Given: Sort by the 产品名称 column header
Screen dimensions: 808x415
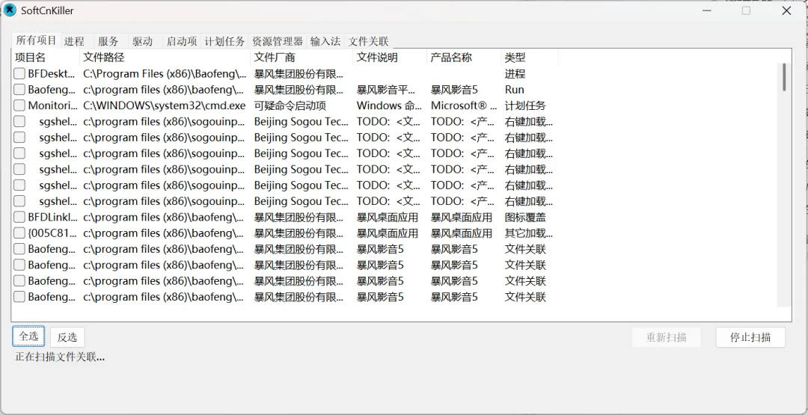Looking at the screenshot, I should click(x=464, y=57).
